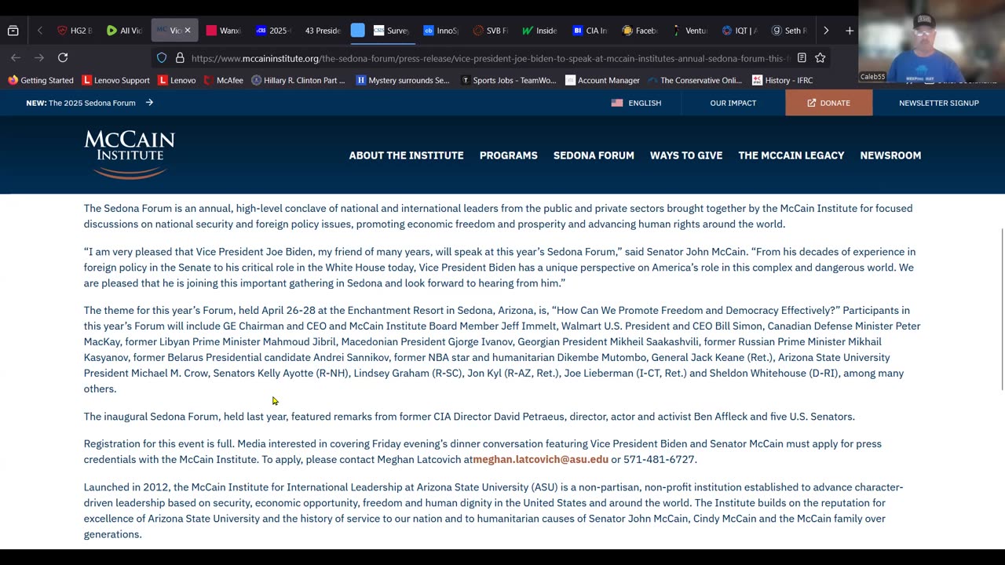Open OUR IMPACT page
Viewport: 1005px width, 565px height.
pos(733,103)
